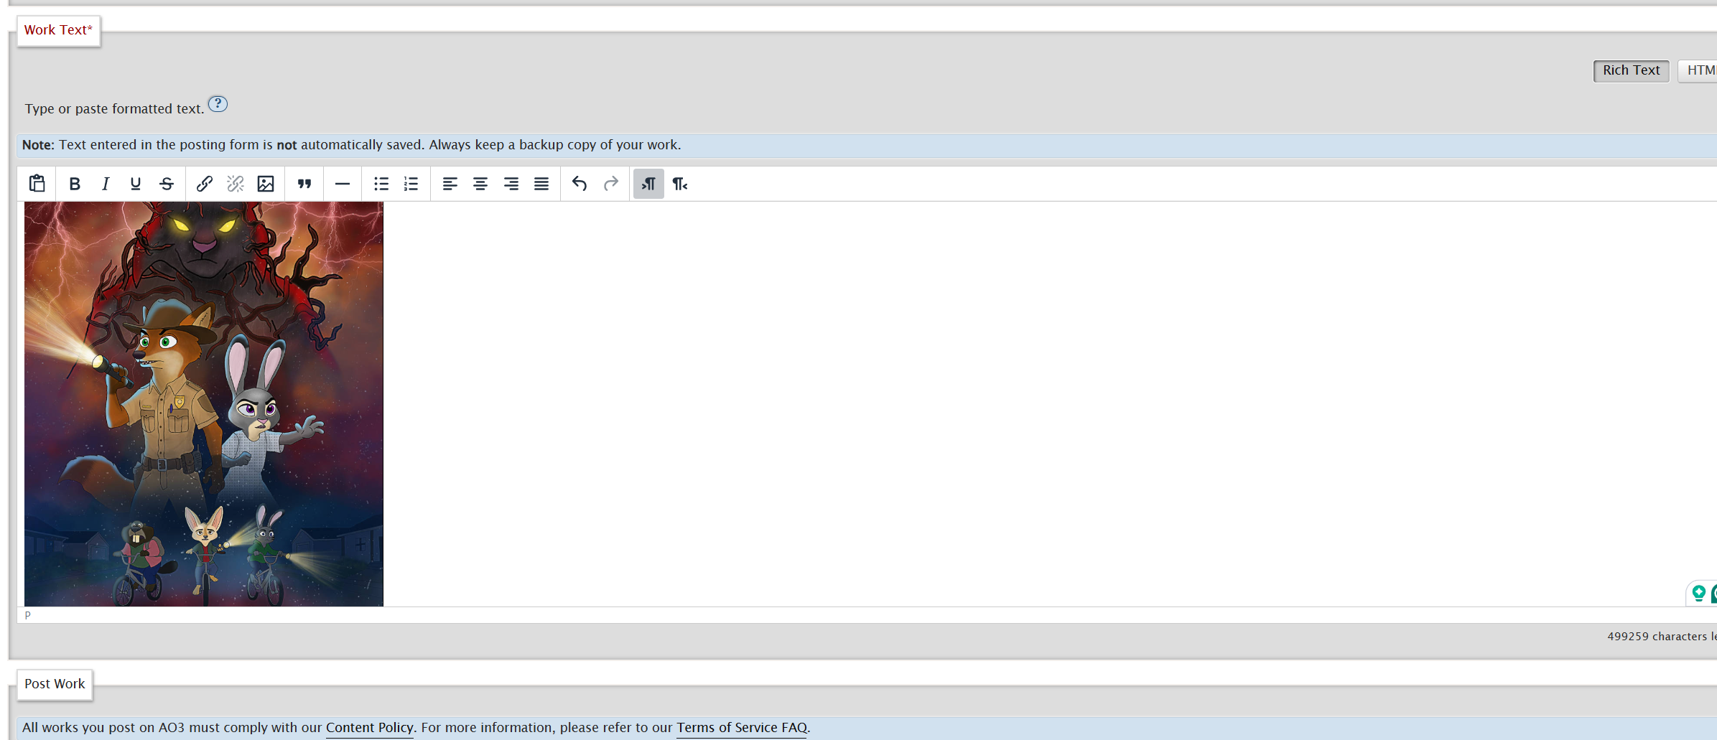Viewport: 1717px width, 740px height.
Task: Insert a blockquote
Action: 304,184
